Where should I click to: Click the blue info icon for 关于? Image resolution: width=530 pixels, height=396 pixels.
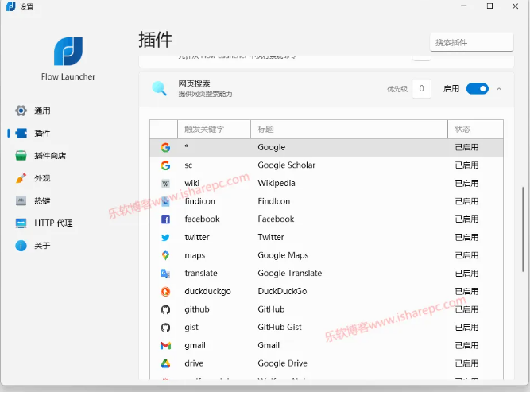click(x=21, y=246)
